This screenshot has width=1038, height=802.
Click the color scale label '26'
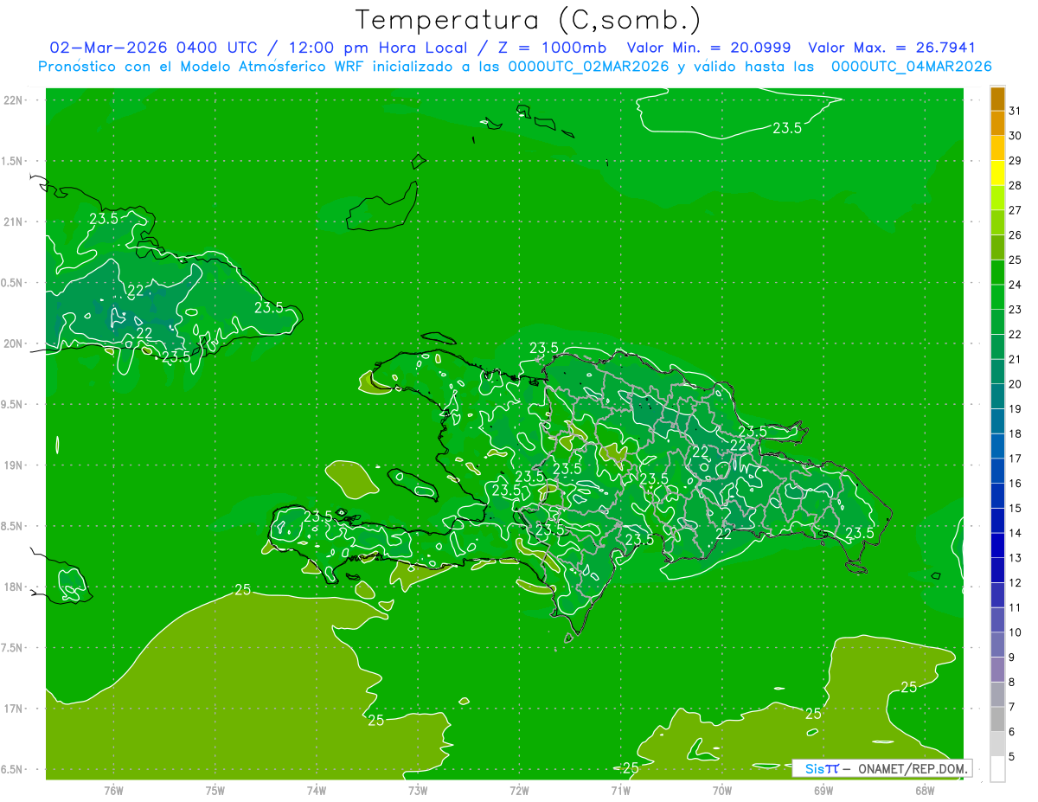1016,235
